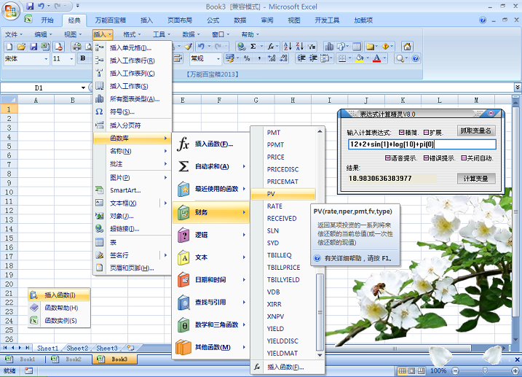Click 函数帮助(H) in the small popup
Viewport: 522px width, 377px height.
click(x=59, y=308)
